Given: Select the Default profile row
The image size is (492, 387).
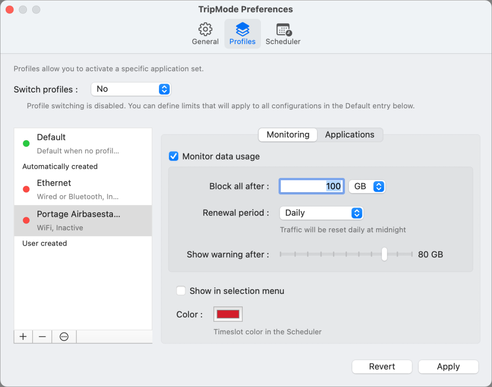Looking at the screenshot, I should [x=83, y=144].
